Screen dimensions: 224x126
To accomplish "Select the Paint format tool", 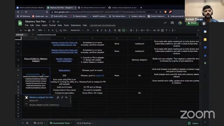I will 33,30.
